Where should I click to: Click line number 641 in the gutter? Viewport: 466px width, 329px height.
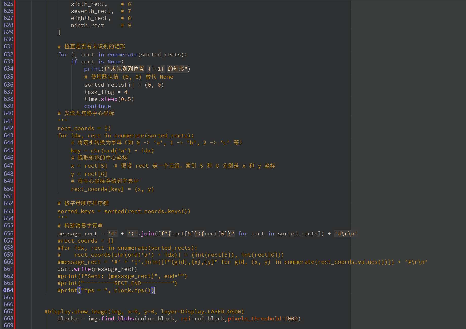click(x=8, y=121)
